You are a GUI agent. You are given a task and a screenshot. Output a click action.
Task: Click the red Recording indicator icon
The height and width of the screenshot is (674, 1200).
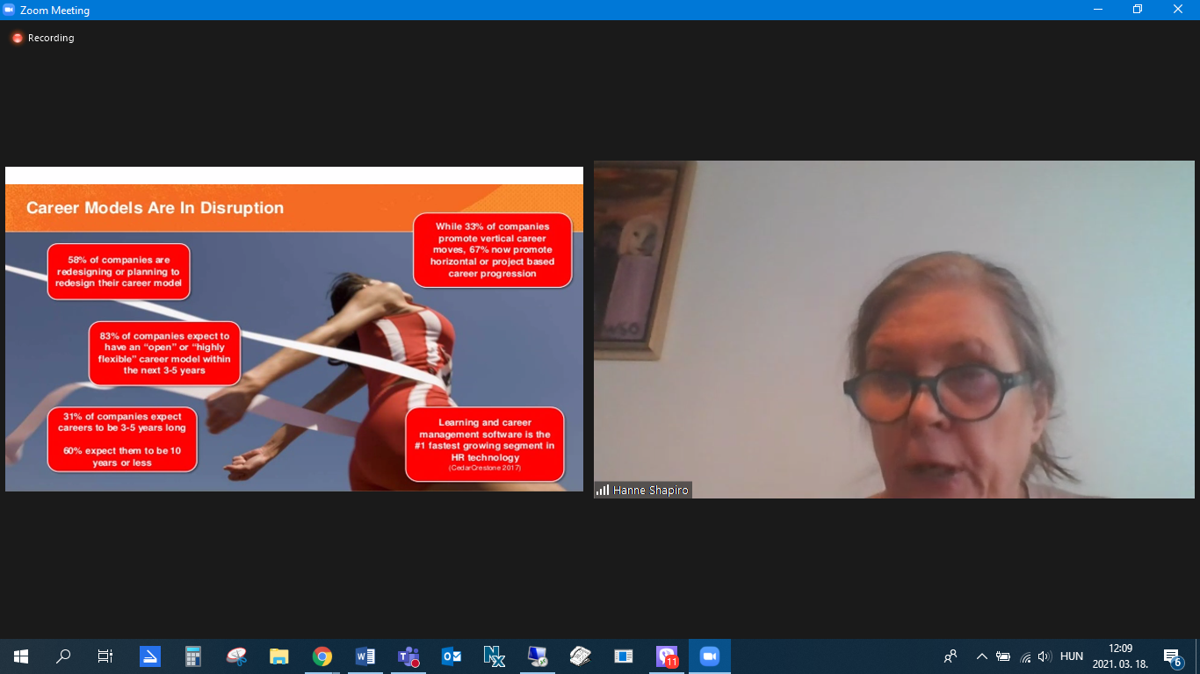[x=17, y=38]
